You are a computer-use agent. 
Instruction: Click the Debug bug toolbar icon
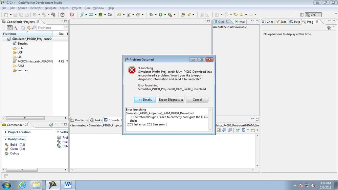tap(151, 15)
